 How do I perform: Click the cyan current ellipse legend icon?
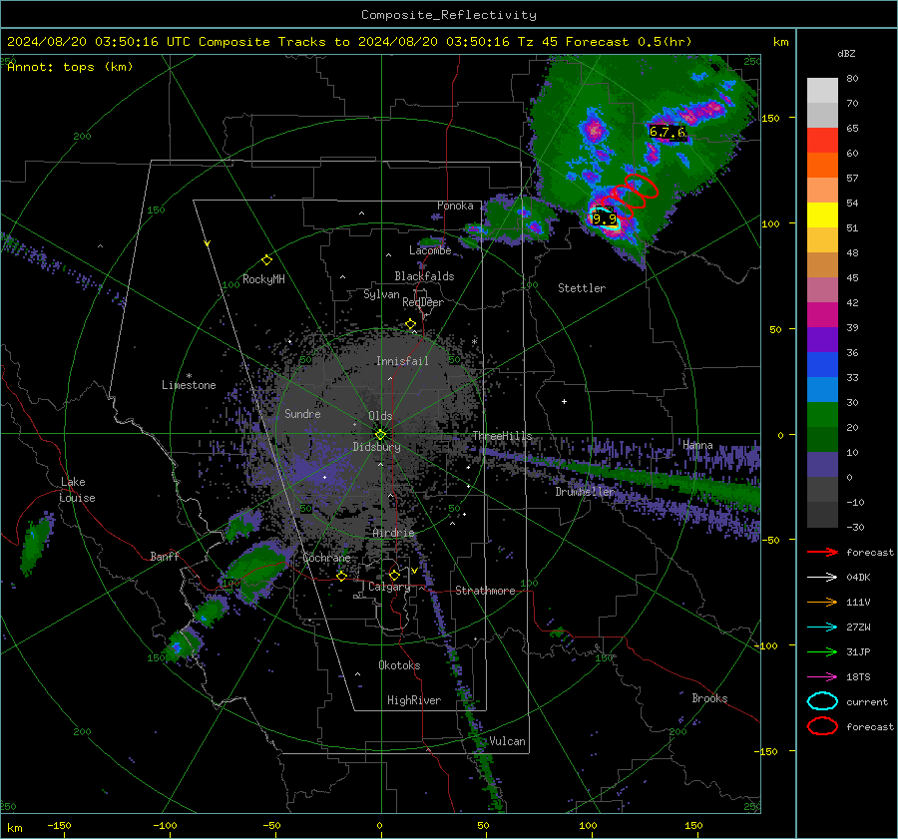pos(822,701)
